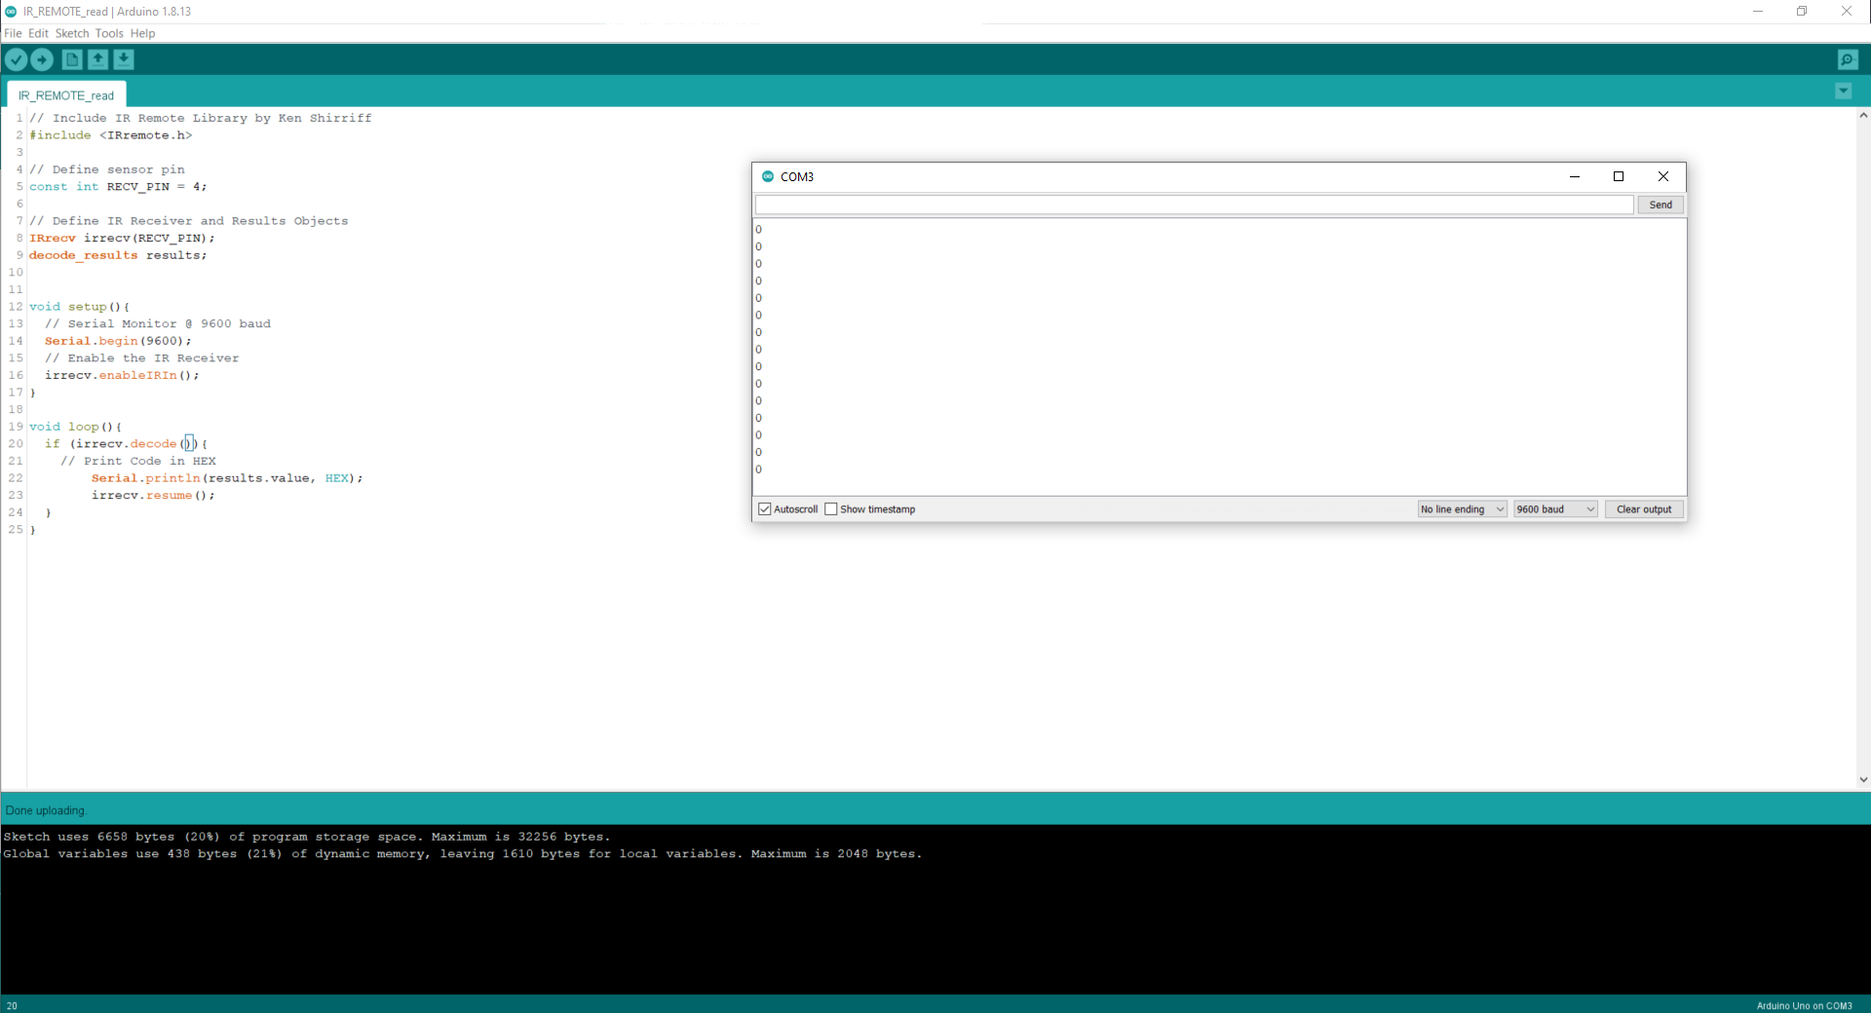
Task: Open the No line ending dropdown
Action: [1460, 508]
